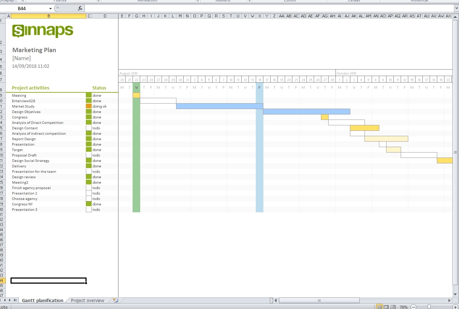Select the Normal view icon
This screenshot has width=459, height=309.
tap(380, 306)
